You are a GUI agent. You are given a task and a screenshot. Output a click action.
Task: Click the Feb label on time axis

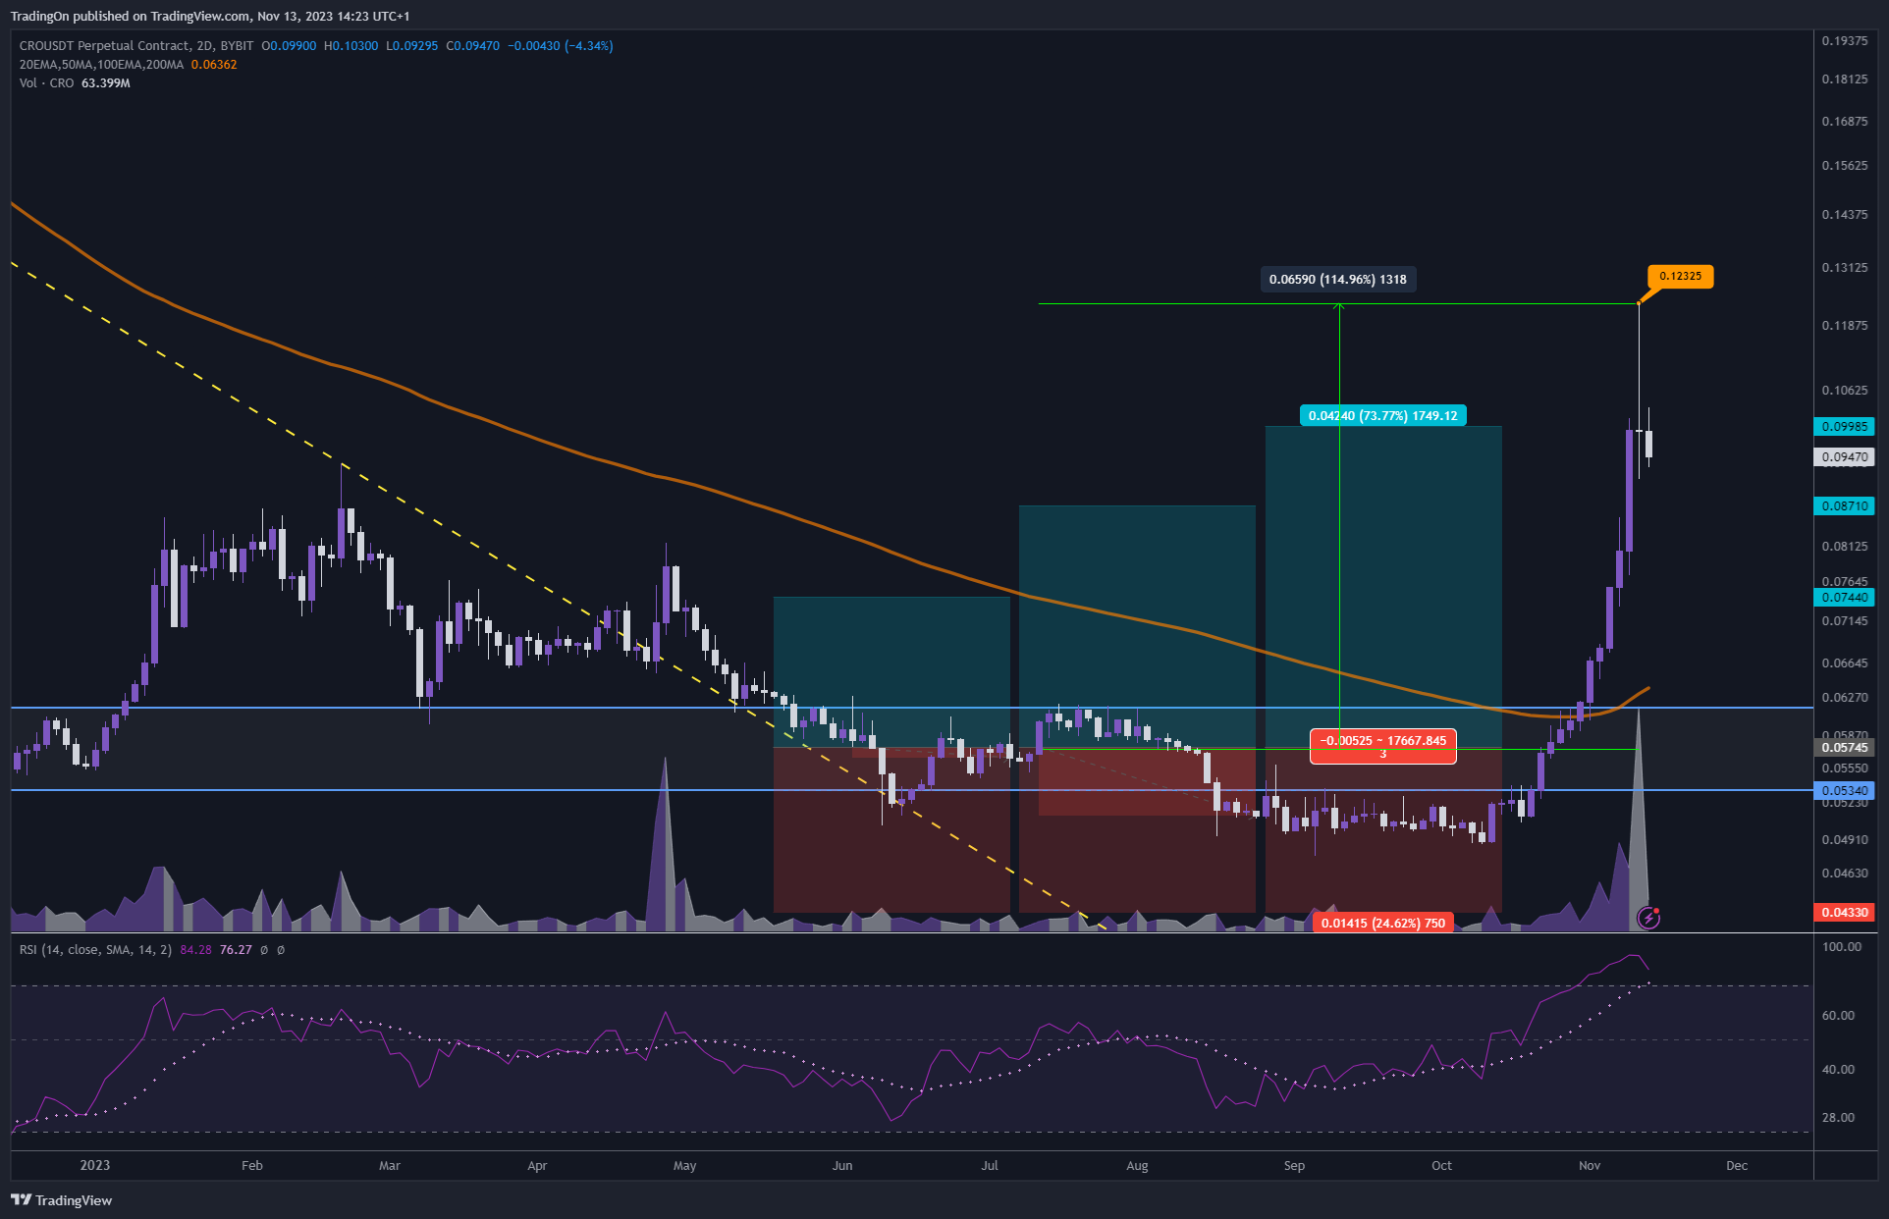click(x=252, y=1165)
